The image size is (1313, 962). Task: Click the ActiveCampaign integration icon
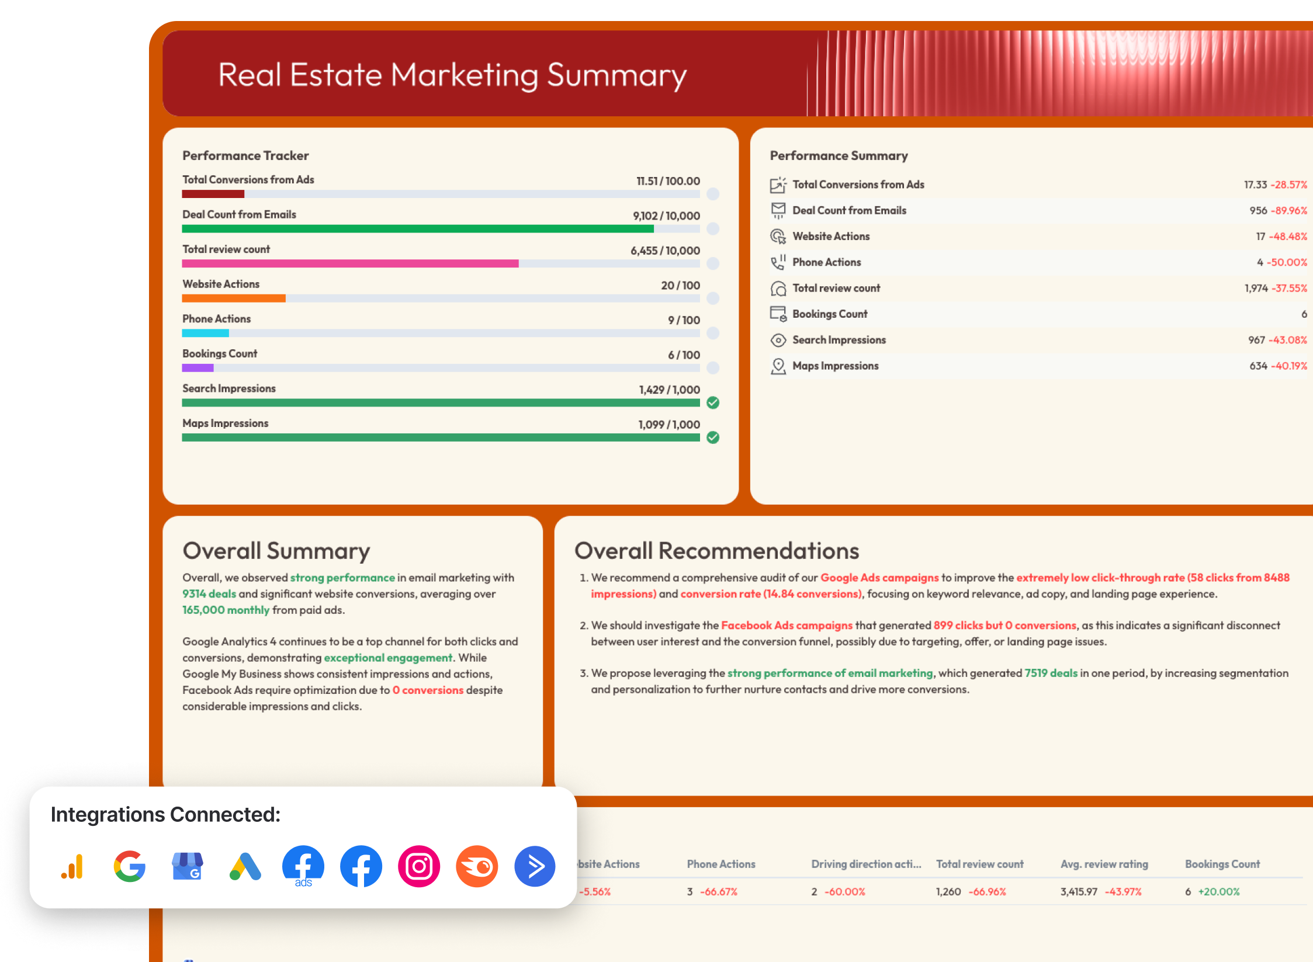(535, 867)
